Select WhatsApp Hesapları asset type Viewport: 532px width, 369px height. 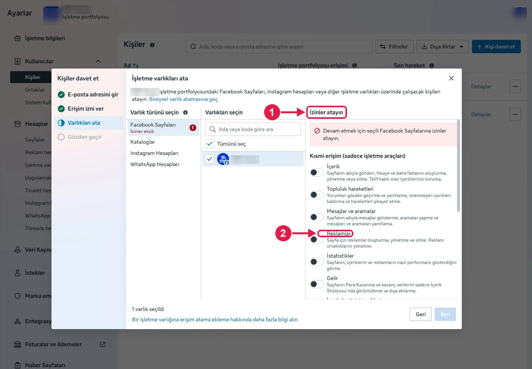155,164
